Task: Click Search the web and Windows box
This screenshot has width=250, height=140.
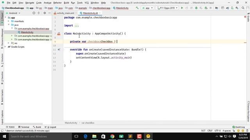Action: point(40,136)
